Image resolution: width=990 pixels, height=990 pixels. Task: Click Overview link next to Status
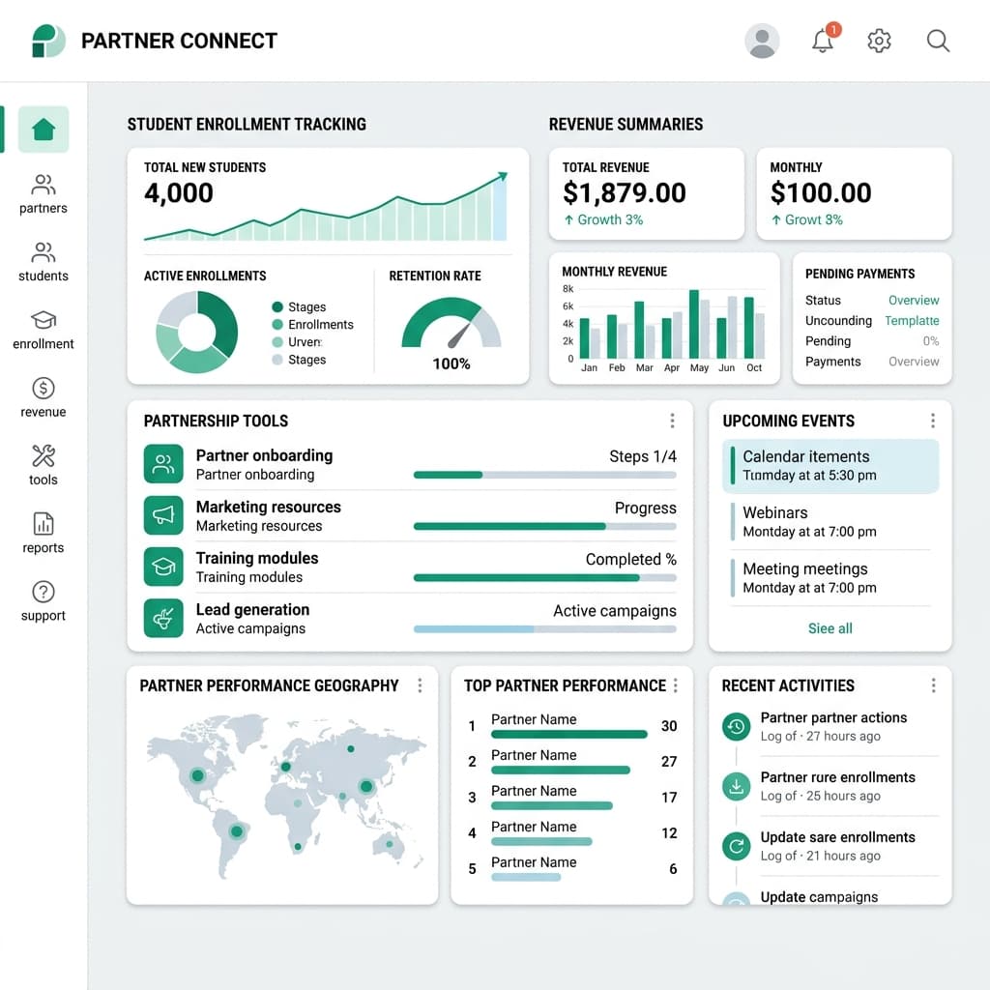coord(914,300)
